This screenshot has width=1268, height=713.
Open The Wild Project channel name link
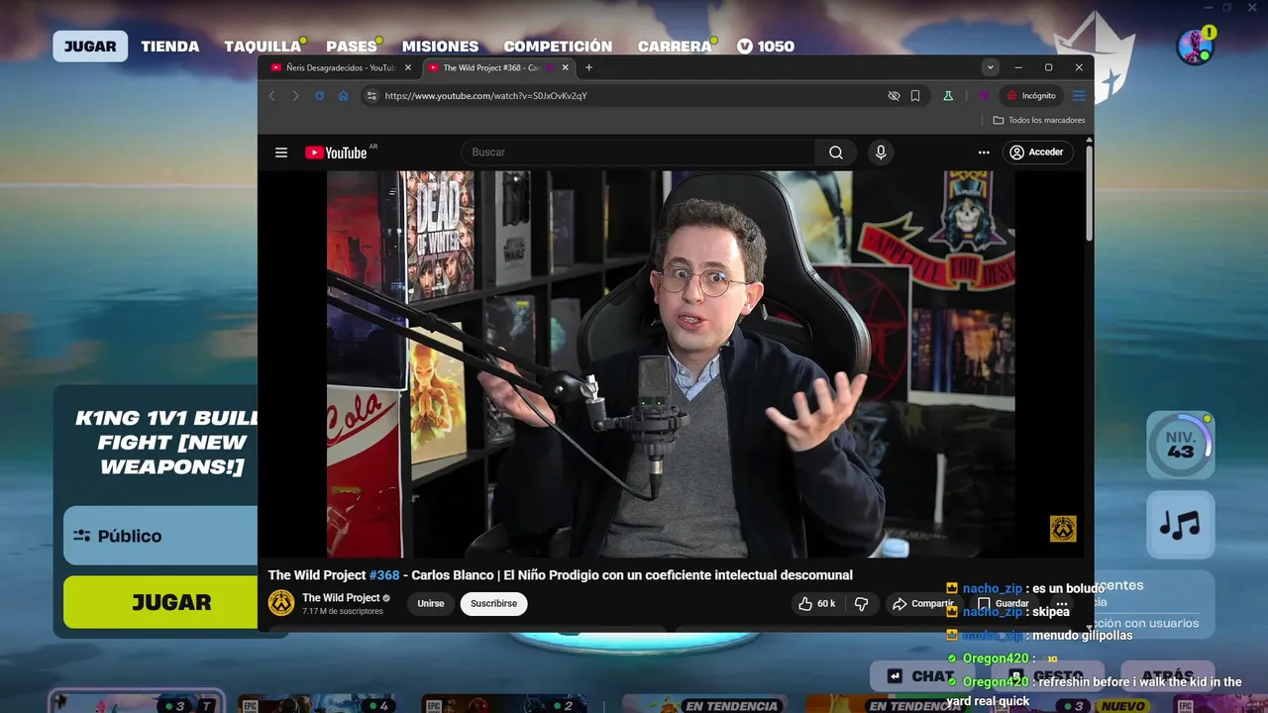341,598
